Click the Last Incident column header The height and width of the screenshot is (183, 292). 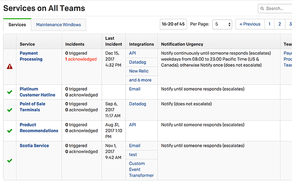113,41
